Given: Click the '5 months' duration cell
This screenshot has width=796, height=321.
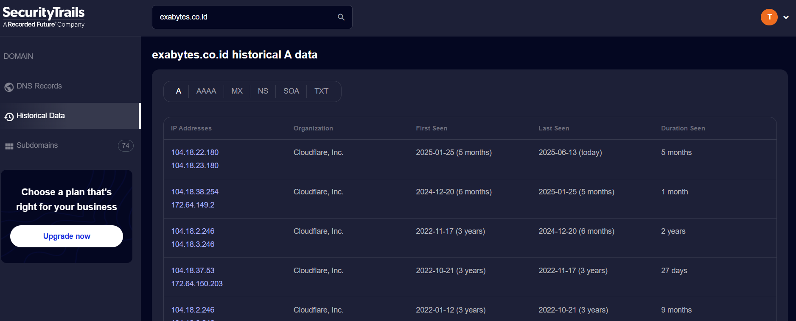Looking at the screenshot, I should click(x=676, y=152).
